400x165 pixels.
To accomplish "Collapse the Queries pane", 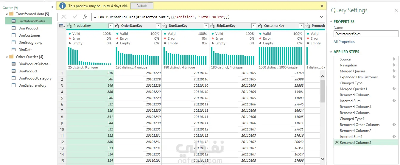I will (52, 7).
